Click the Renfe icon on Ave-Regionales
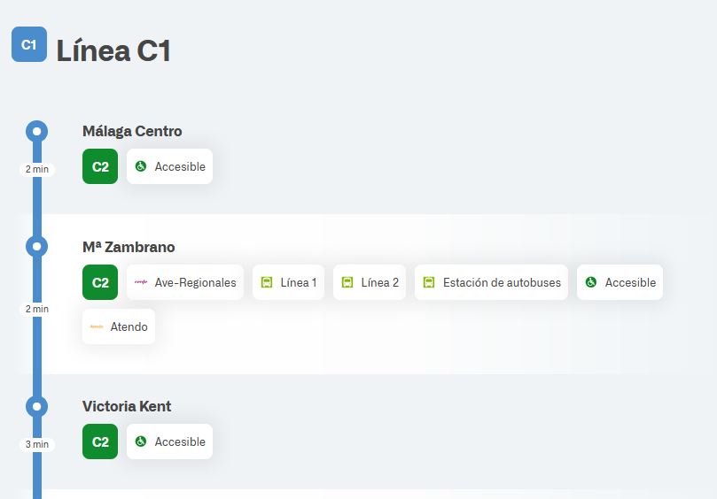Image resolution: width=717 pixels, height=499 pixels. tap(141, 282)
